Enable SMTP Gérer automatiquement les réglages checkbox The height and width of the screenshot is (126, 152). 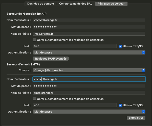pos(34,99)
